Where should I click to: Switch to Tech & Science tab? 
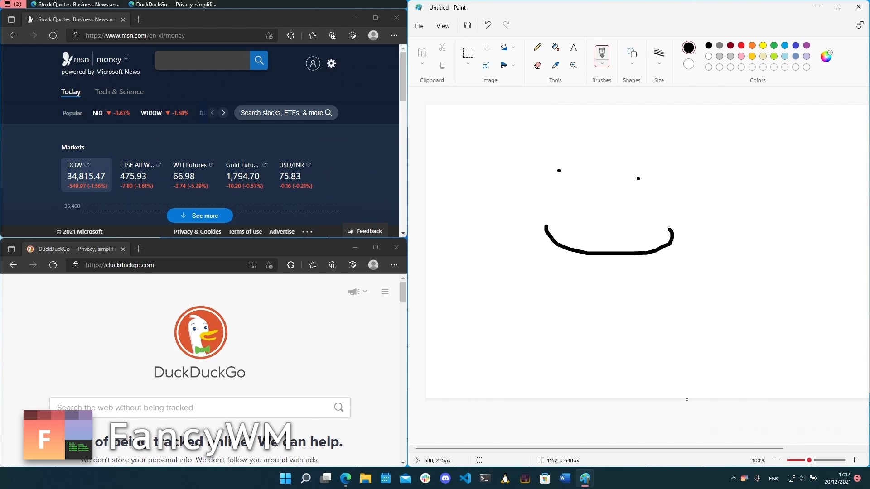pos(119,92)
